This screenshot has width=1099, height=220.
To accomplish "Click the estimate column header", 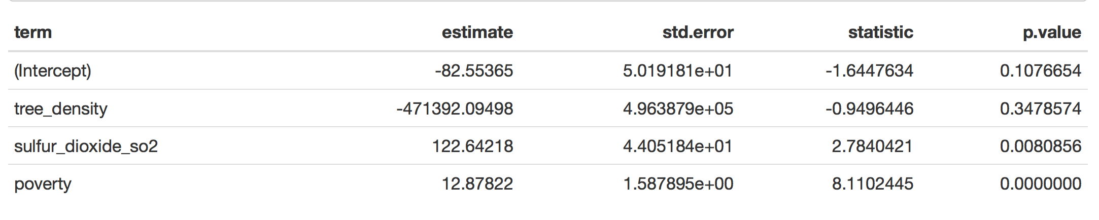I will (477, 32).
